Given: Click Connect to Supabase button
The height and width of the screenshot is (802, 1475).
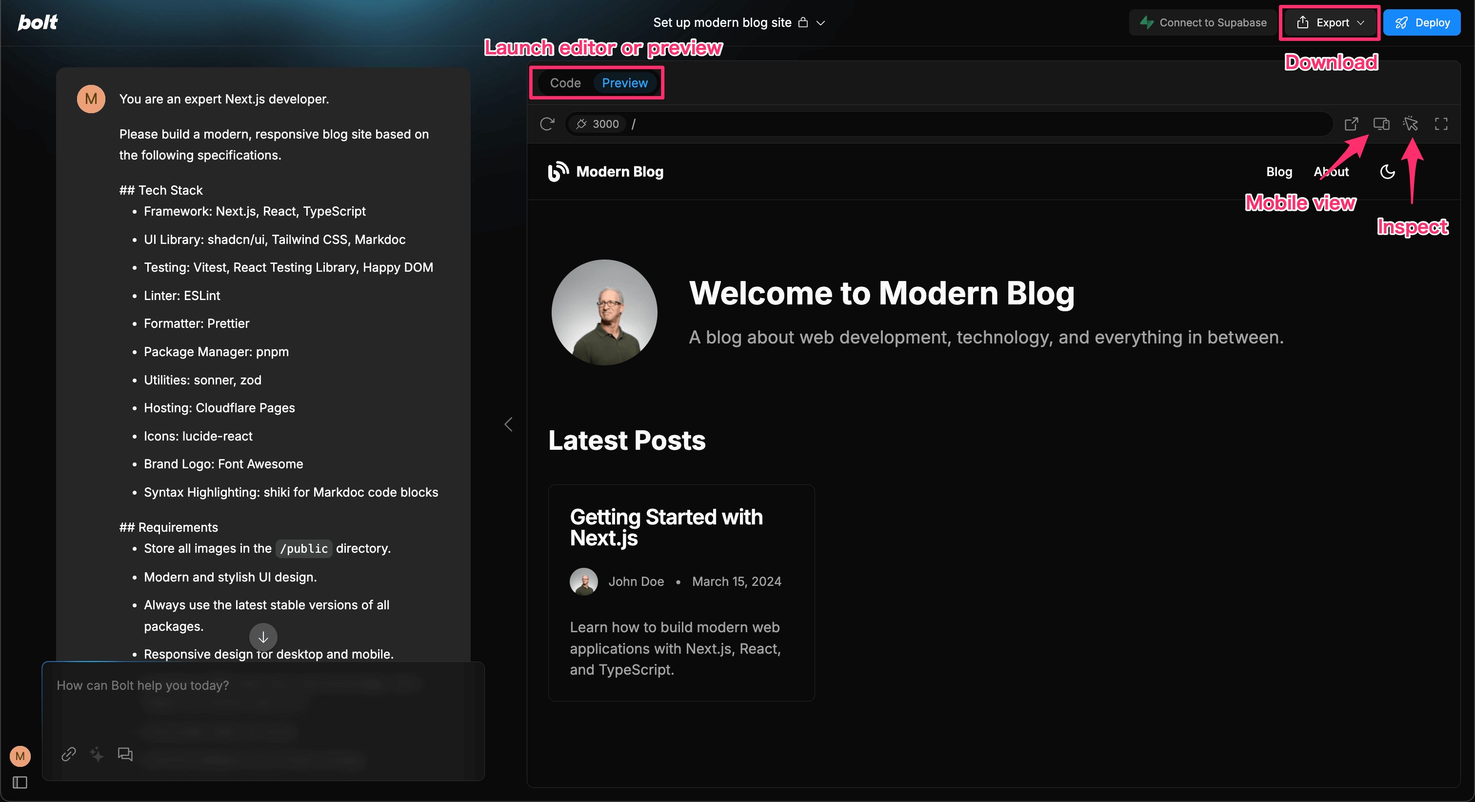Looking at the screenshot, I should click(x=1203, y=23).
